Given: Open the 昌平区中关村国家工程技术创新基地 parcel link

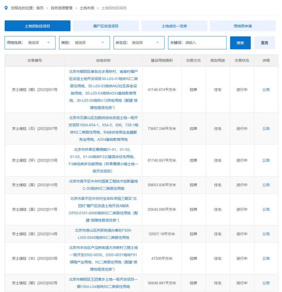Looking at the screenshot, I should coord(103,185).
